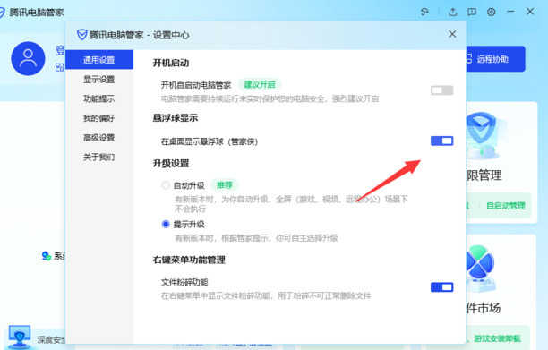Viewport: 548px width, 350px height.
Task: Click the 开机启动 section heading
Action: [x=171, y=64]
